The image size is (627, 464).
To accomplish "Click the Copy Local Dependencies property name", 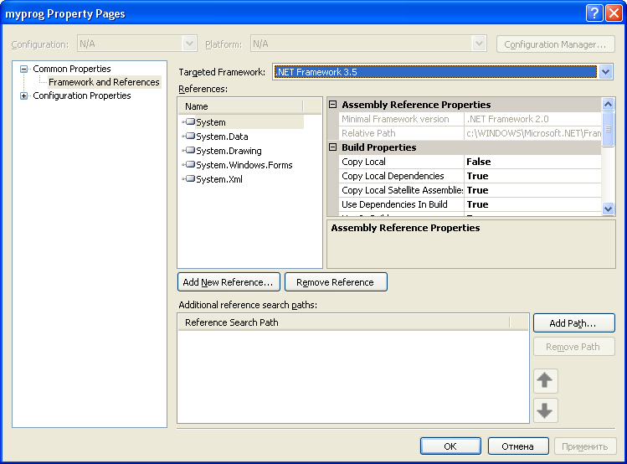I will pyautogui.click(x=402, y=176).
